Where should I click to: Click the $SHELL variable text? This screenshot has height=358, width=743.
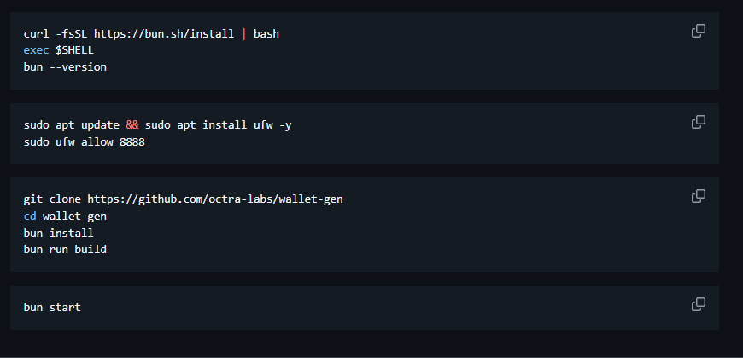(75, 50)
